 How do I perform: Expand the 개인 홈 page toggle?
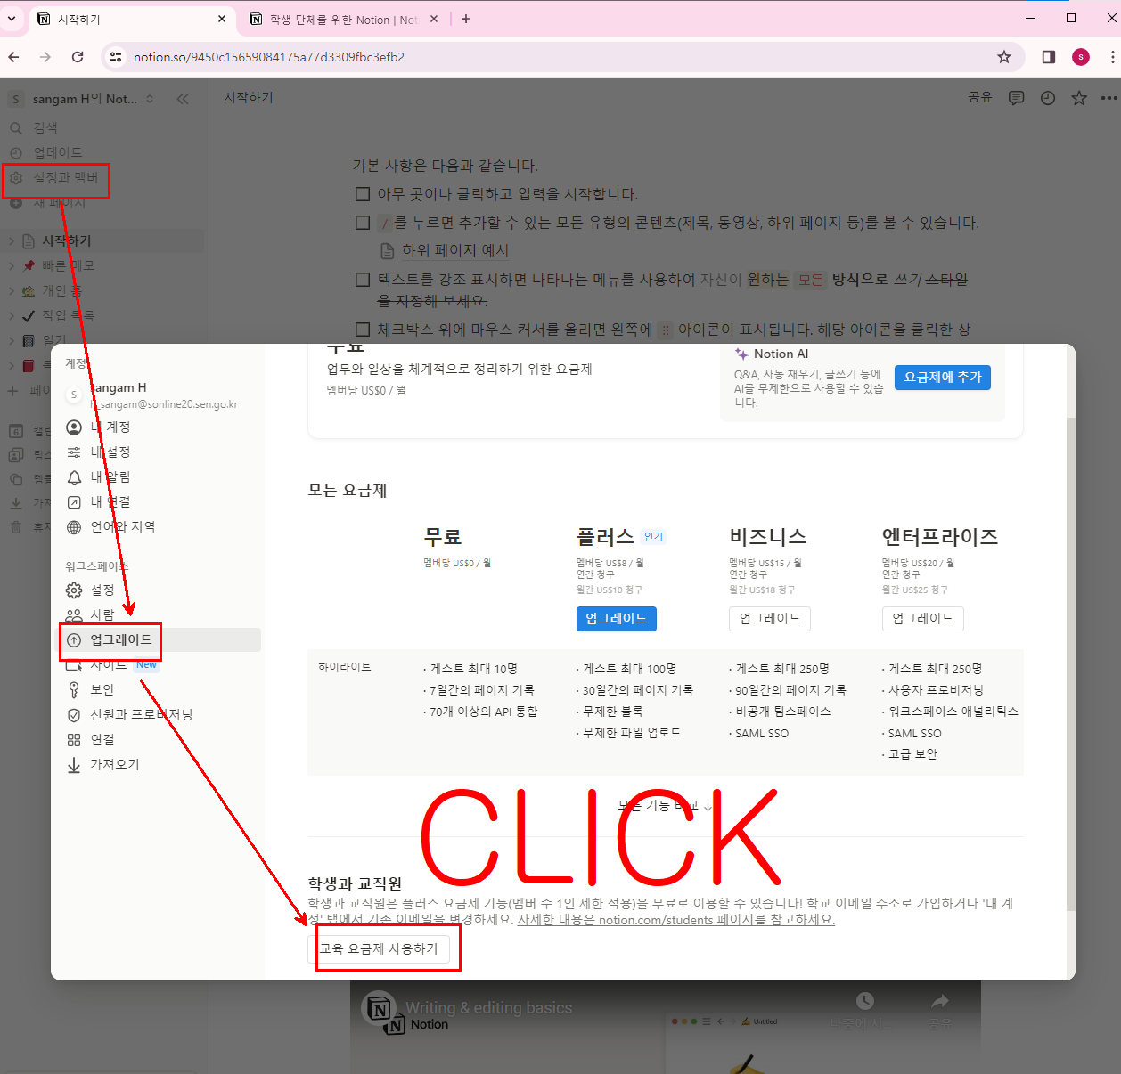coord(12,291)
